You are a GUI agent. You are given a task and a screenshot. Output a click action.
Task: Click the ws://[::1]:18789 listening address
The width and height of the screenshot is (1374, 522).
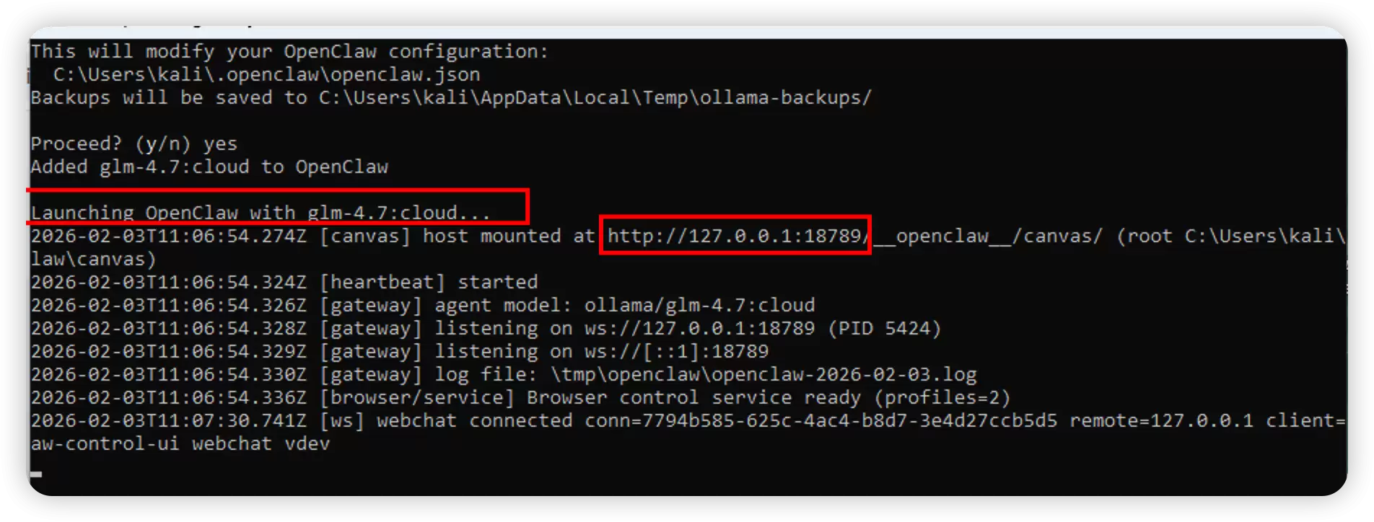pyautogui.click(x=676, y=351)
